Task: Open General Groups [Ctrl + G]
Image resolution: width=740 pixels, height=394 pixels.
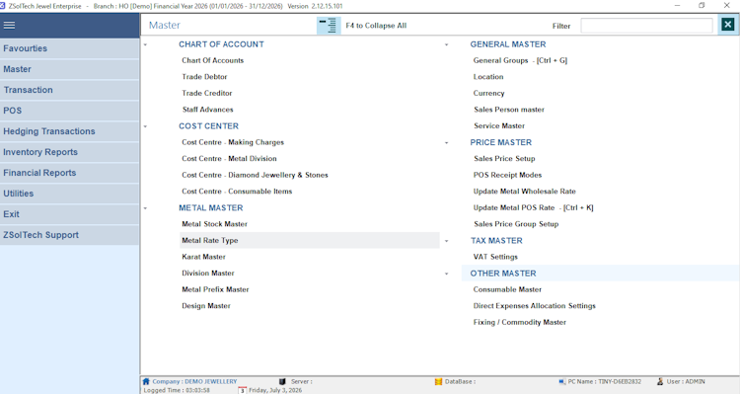Action: pos(520,60)
